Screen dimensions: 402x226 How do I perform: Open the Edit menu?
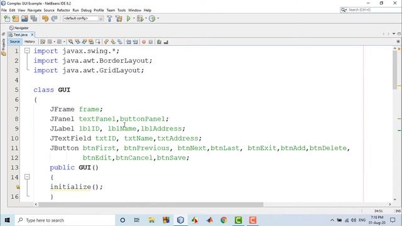[12, 10]
